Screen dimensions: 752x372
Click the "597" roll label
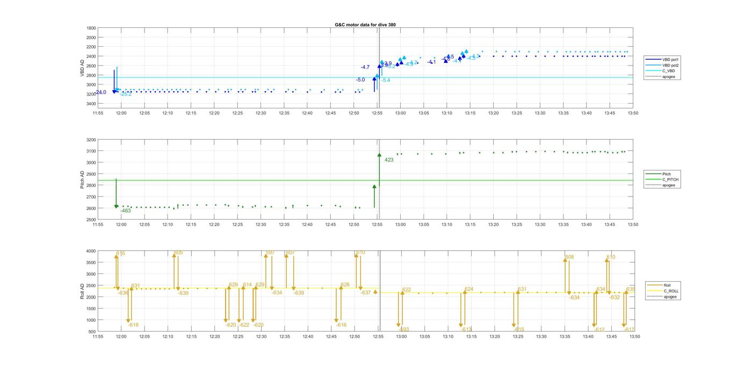(270, 253)
